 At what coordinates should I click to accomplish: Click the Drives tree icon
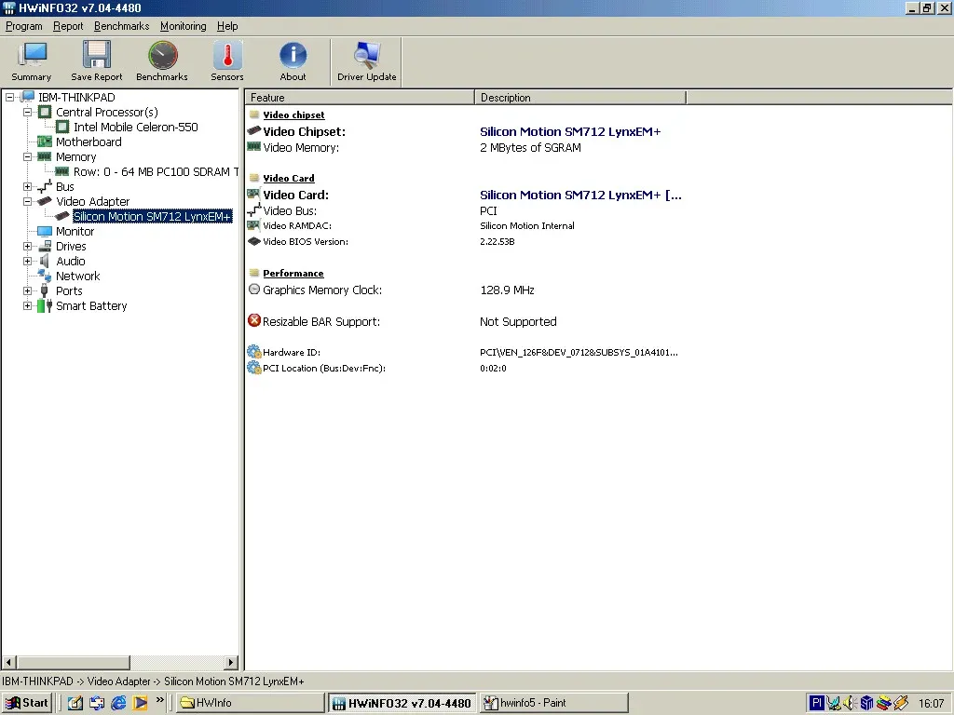[x=45, y=246]
